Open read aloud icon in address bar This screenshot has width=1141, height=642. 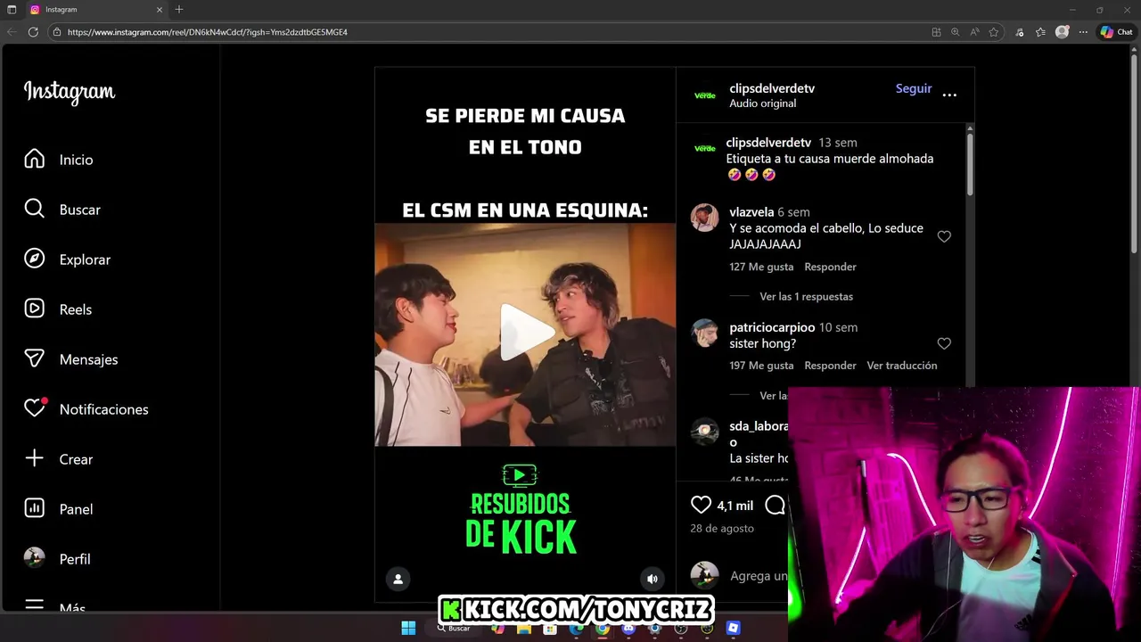click(x=974, y=32)
